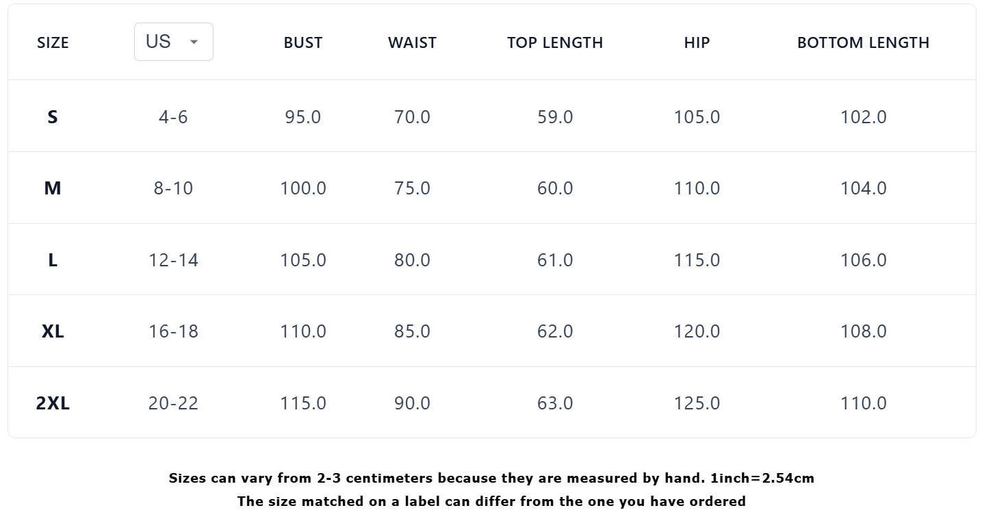The width and height of the screenshot is (982, 521).
Task: Click the 20-22 US size cell
Action: (173, 403)
